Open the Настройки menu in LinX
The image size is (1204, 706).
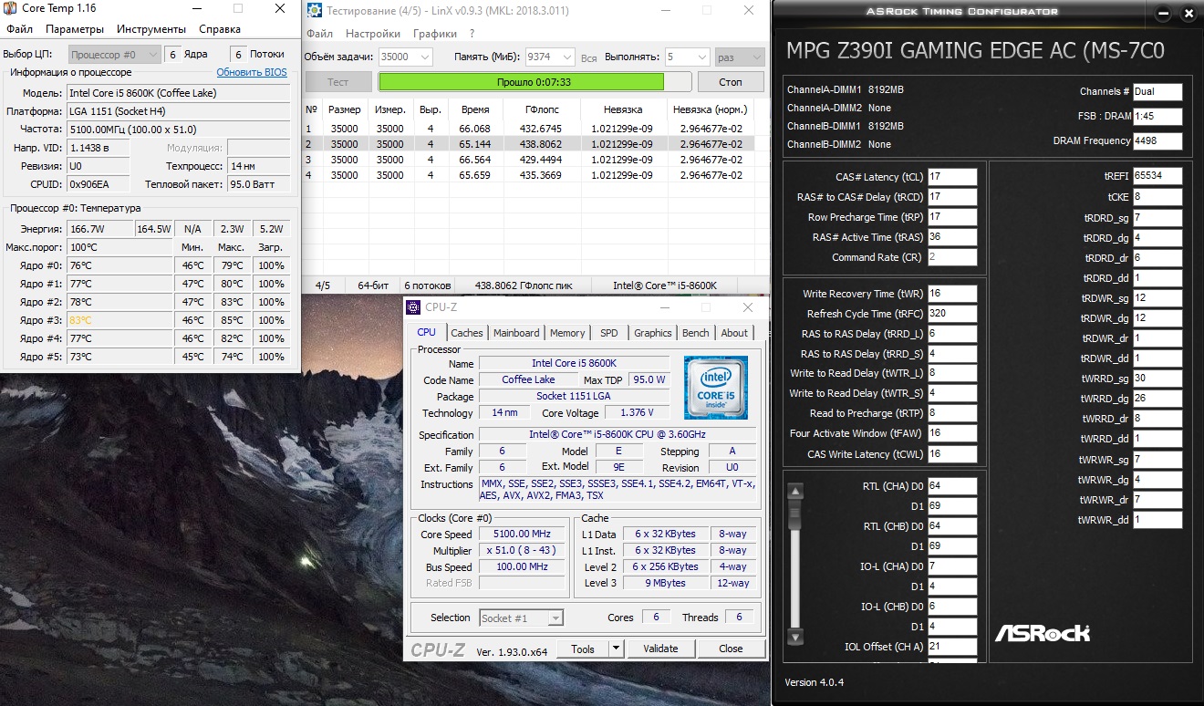pyautogui.click(x=373, y=34)
